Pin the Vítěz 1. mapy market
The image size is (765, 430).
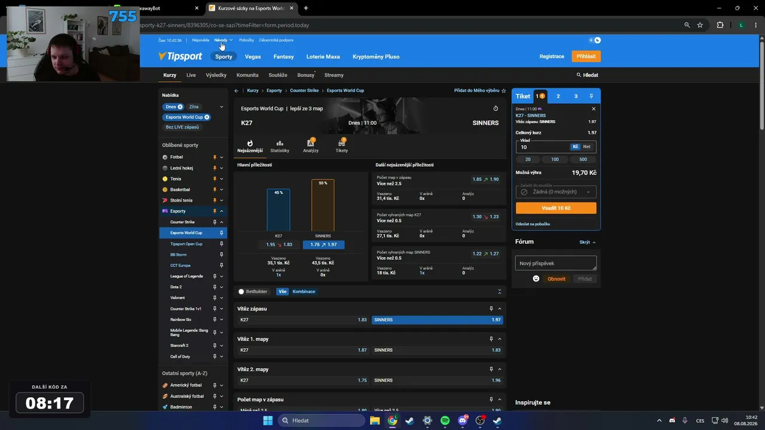coord(491,339)
